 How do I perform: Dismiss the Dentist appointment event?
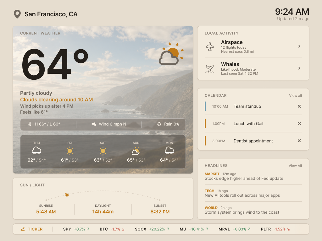299,141
